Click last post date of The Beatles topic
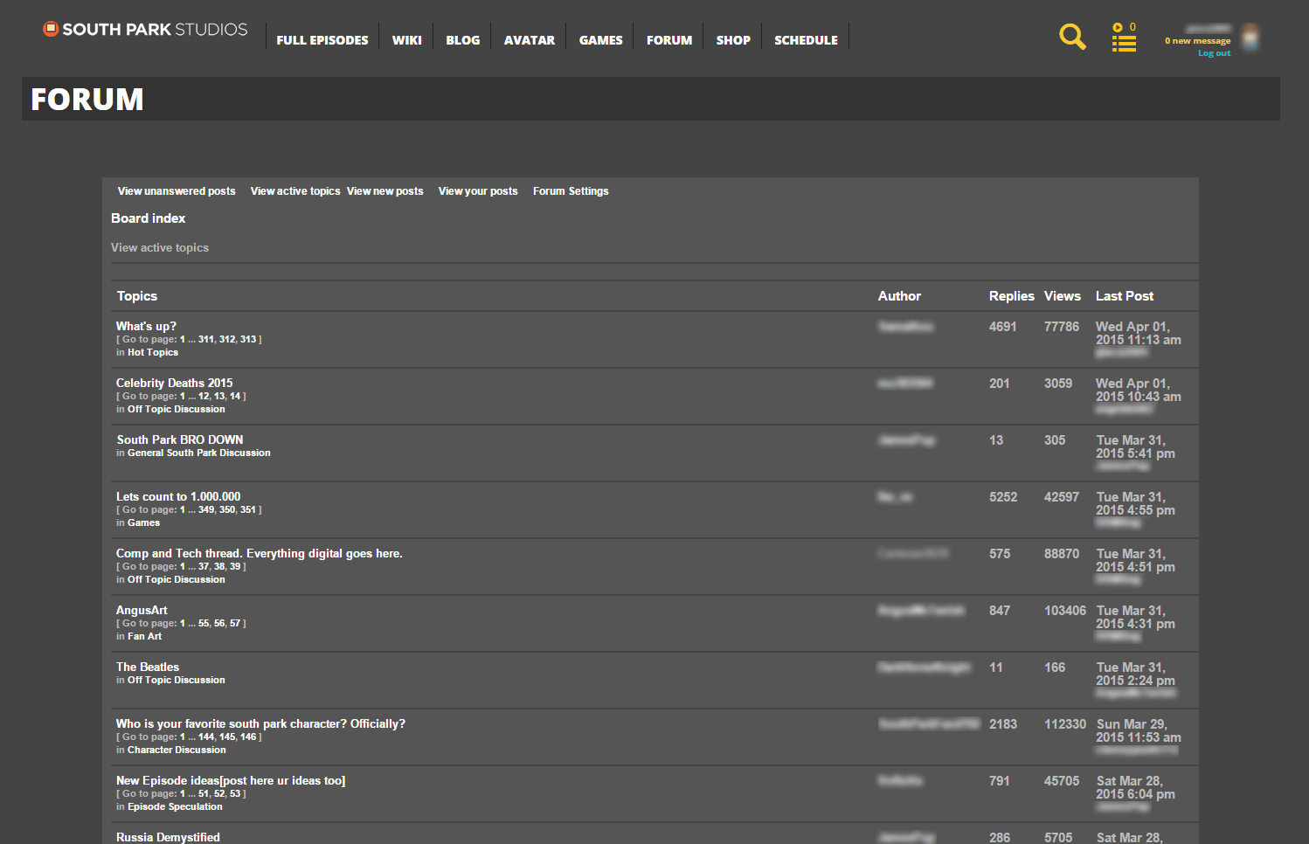Image resolution: width=1309 pixels, height=844 pixels. (1136, 674)
